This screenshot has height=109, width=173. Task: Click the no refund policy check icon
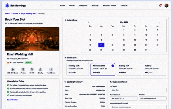[8, 92]
